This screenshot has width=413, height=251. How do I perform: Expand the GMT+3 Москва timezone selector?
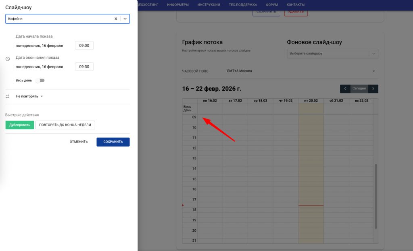[x=373, y=71]
